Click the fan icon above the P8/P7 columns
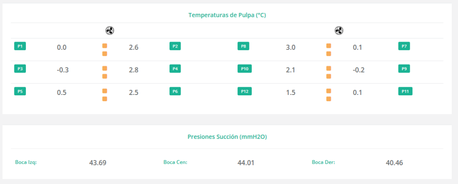Screen dimensions: 458x184 coord(339,30)
